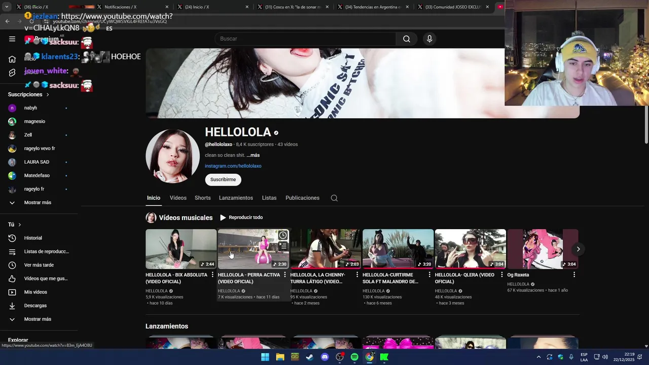Open OBS Studio from the taskbar
Viewport: 649px width, 365px height.
(340, 357)
